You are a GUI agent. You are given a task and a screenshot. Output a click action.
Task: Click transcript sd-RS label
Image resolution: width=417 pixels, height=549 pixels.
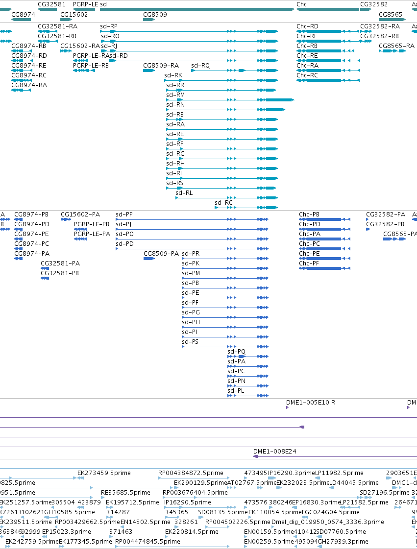(174, 183)
